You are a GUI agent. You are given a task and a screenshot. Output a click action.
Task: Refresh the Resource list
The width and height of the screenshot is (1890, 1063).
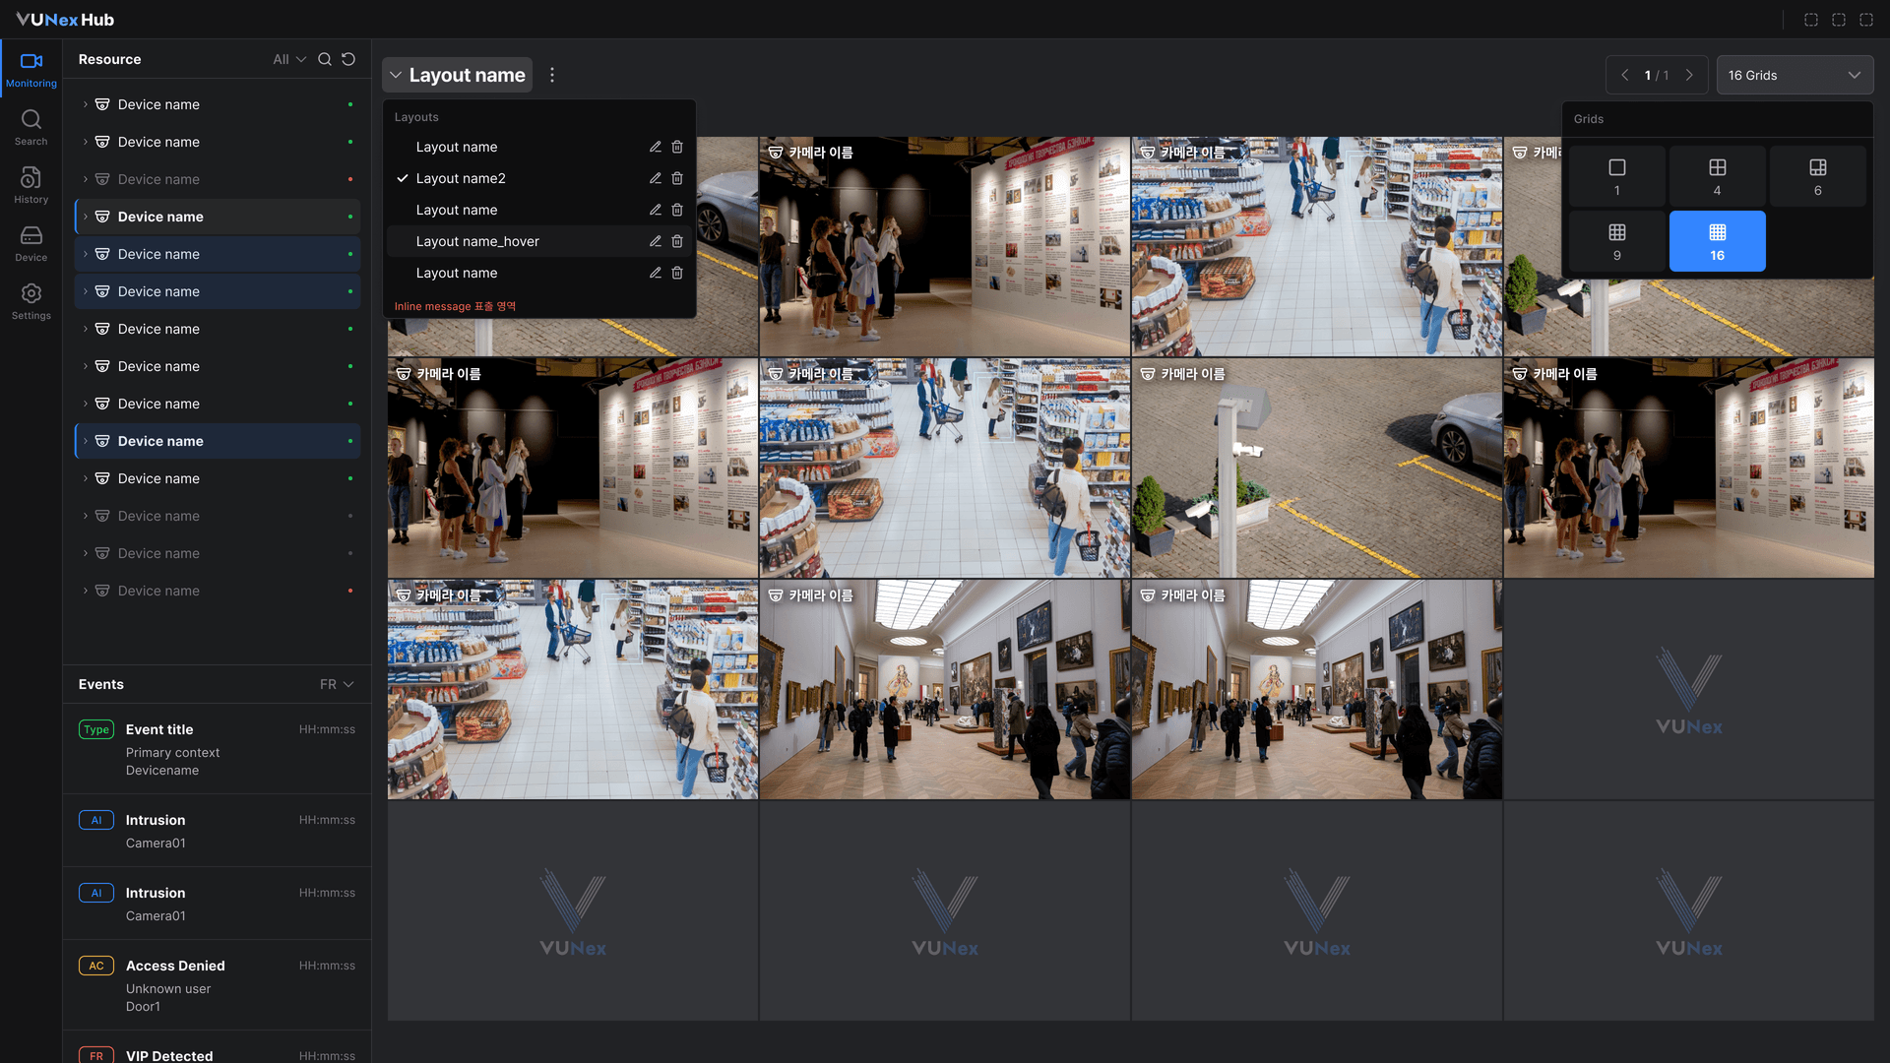pos(348,59)
